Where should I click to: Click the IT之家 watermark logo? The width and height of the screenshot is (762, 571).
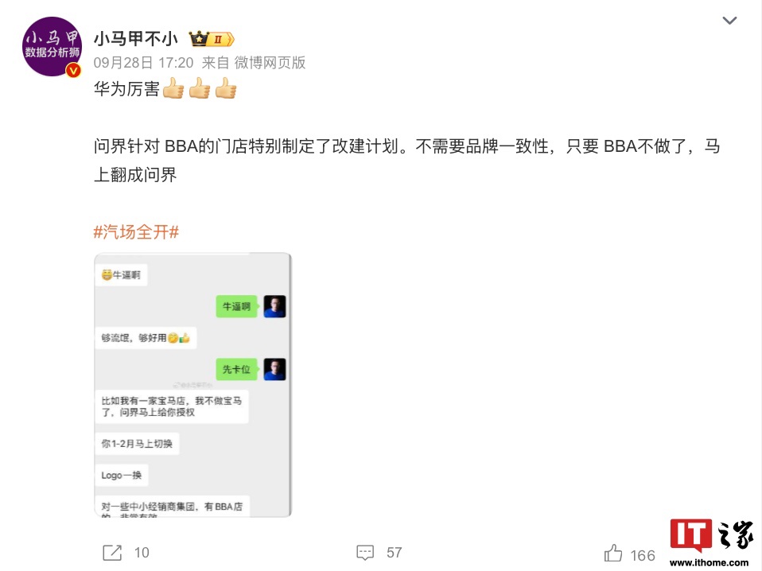point(712,535)
